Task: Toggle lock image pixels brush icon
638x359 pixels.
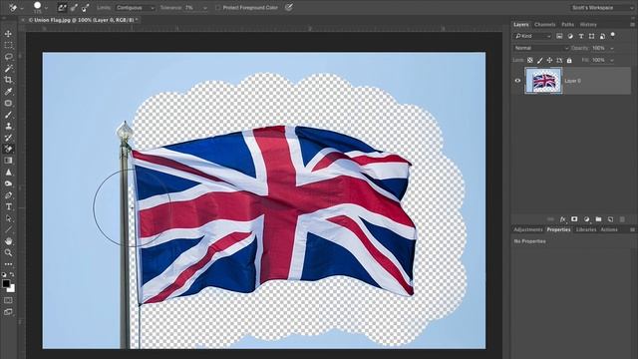Action: coord(540,60)
